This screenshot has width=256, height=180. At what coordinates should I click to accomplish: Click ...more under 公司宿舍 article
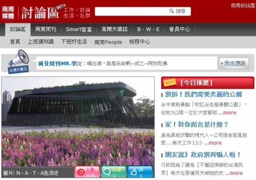pos(213,143)
